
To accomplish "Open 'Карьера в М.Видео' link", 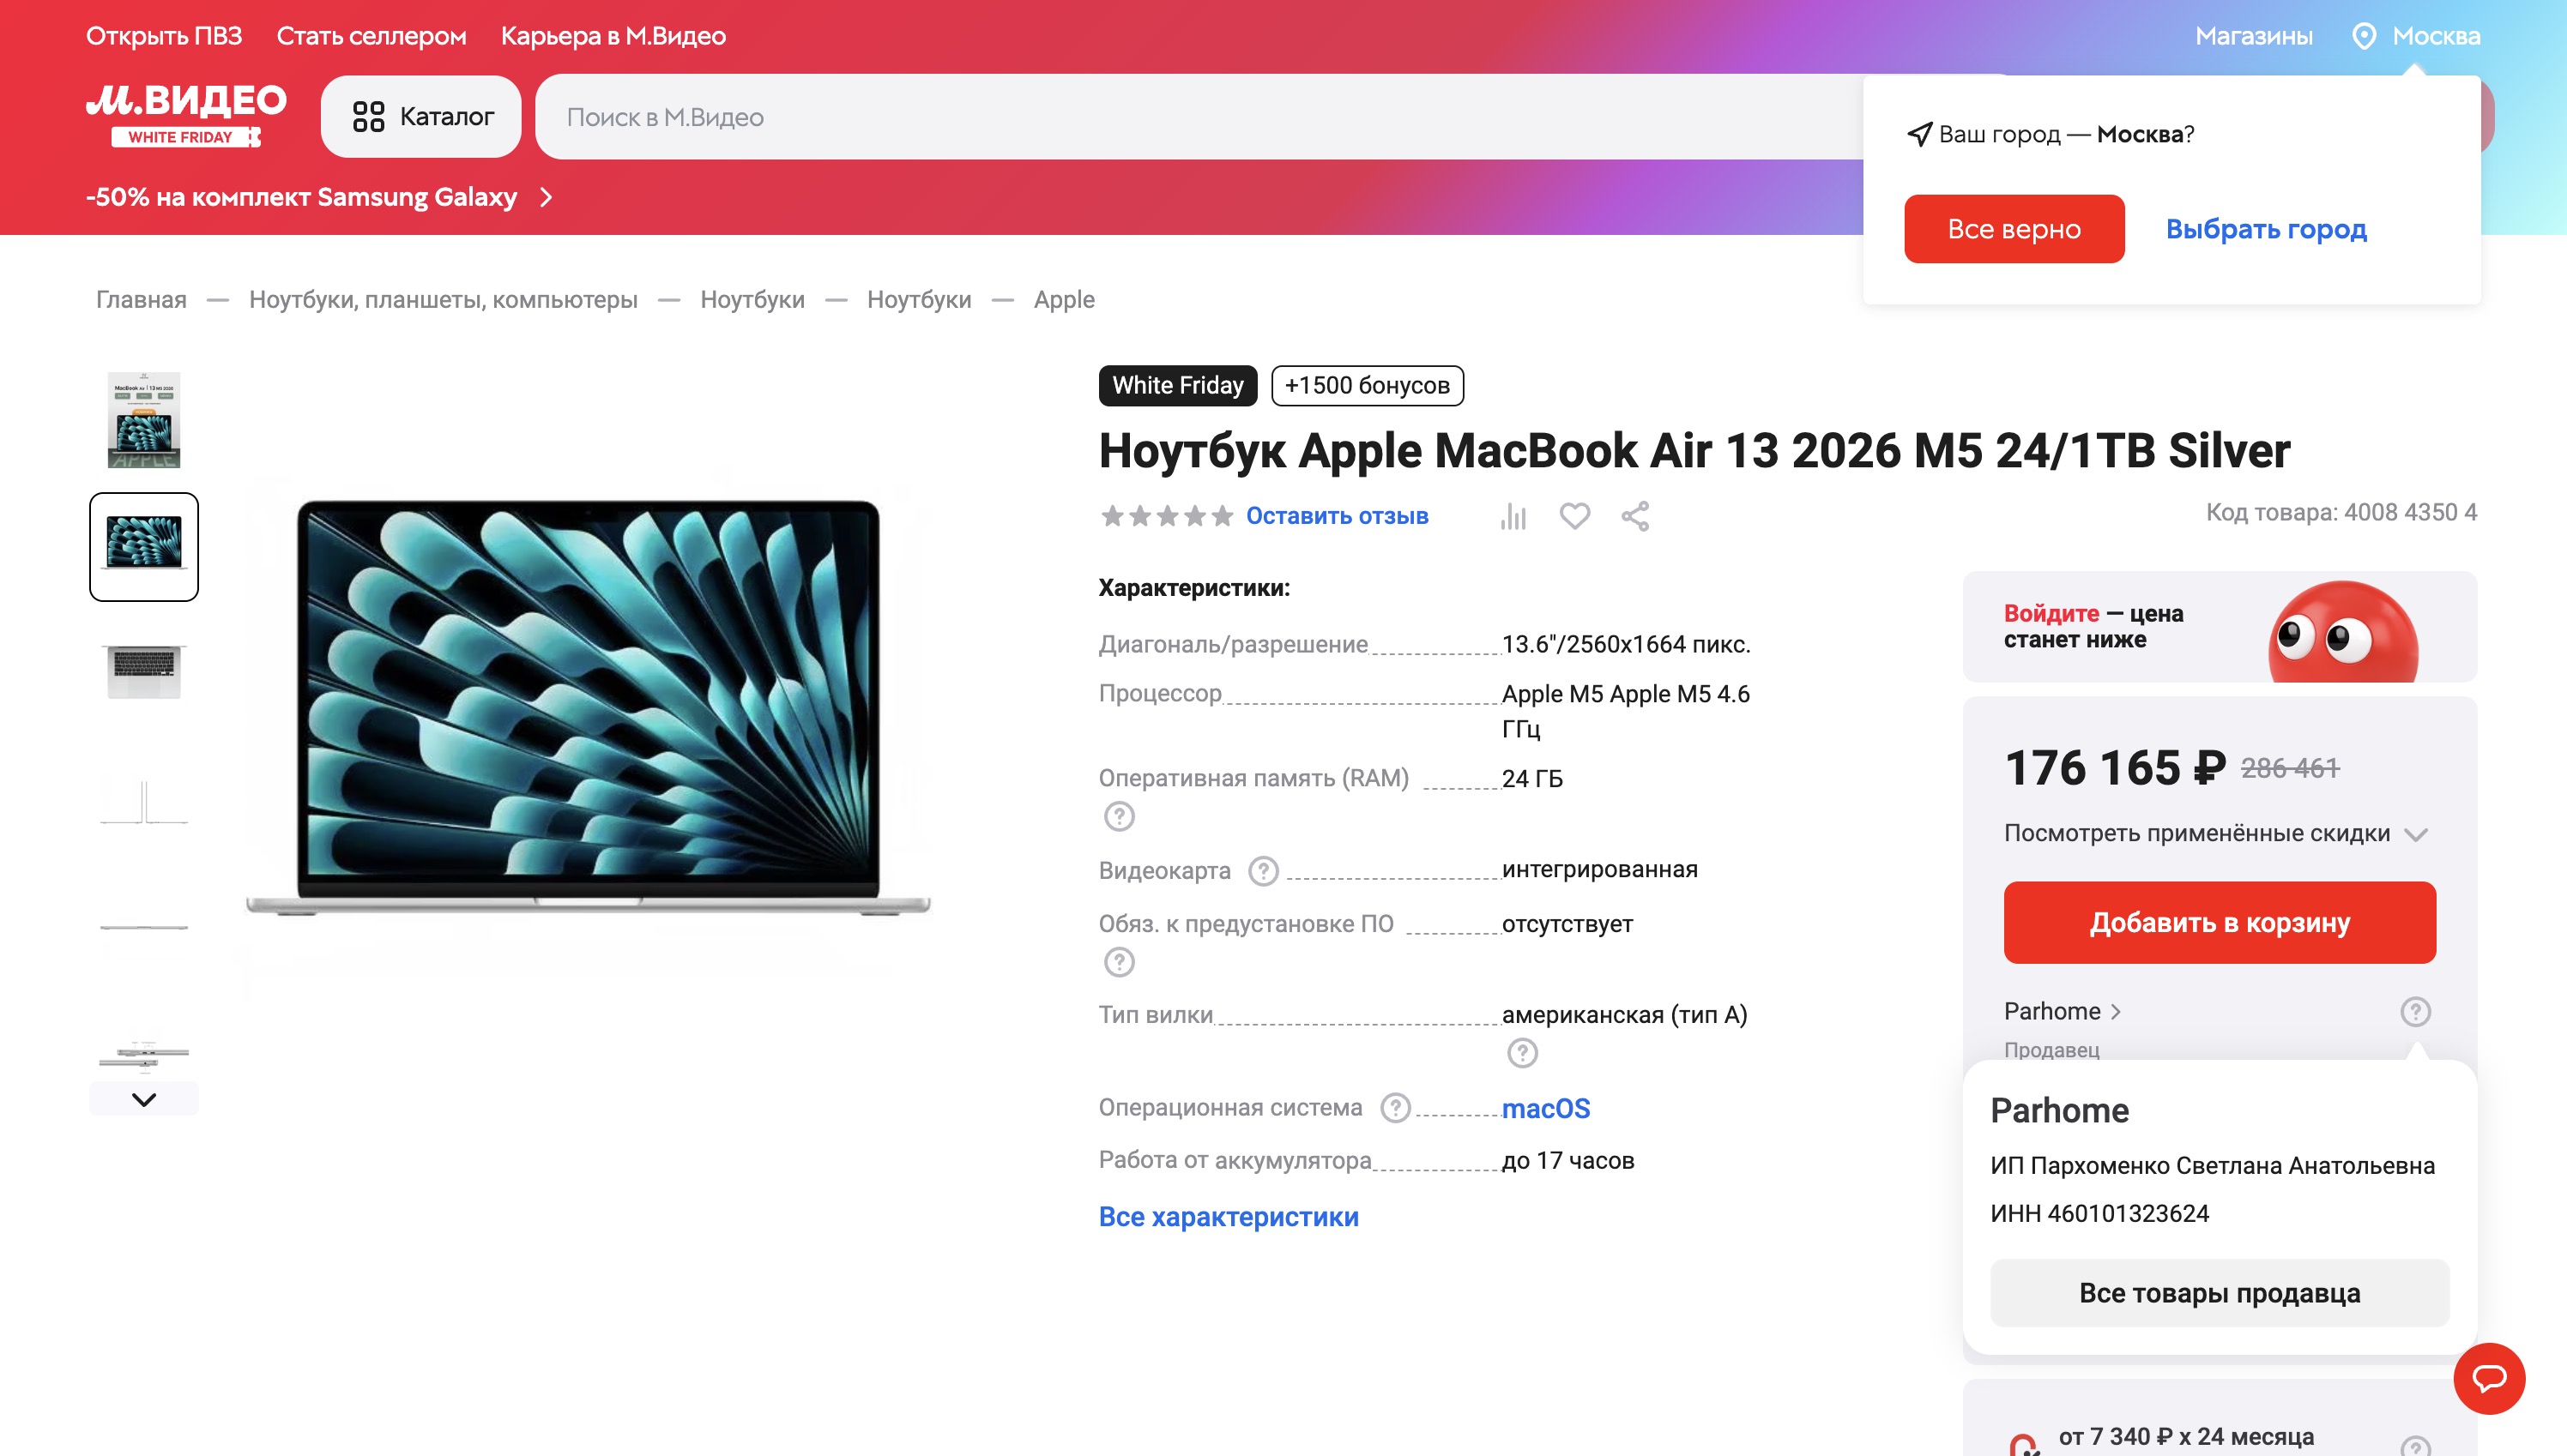I will (613, 36).
